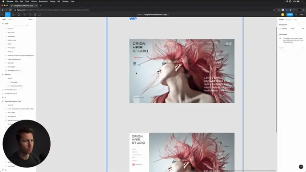
Task: Switch to the Code tab
Action: point(295,20)
